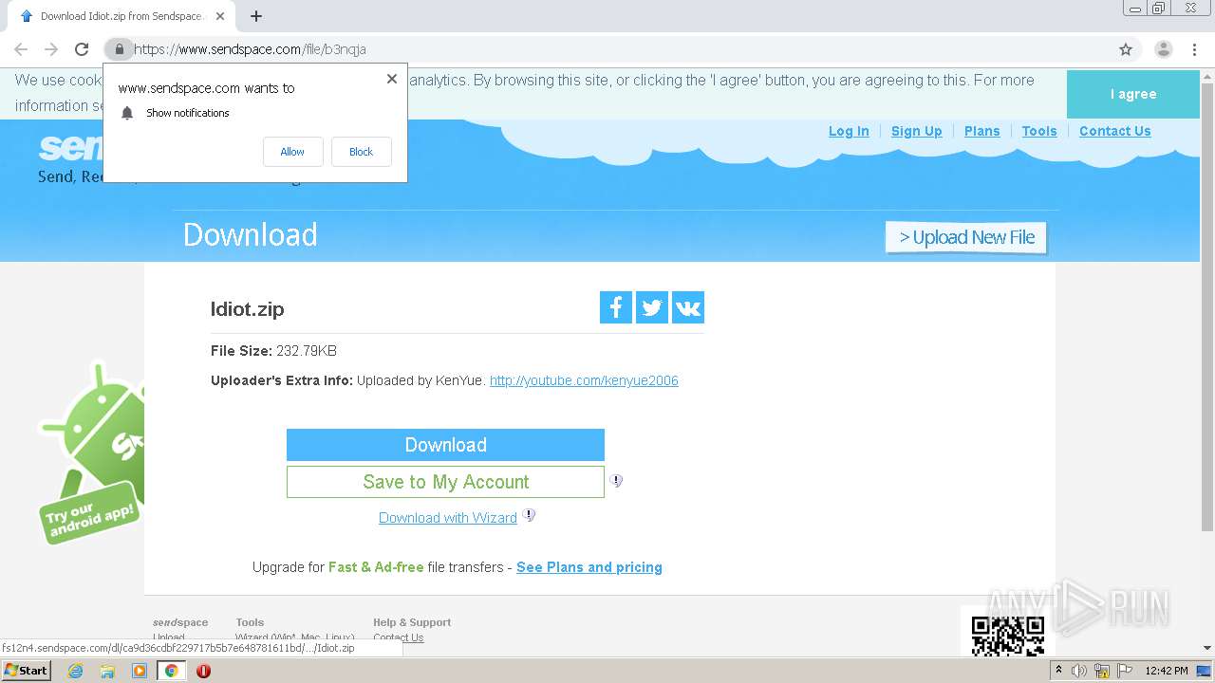Viewport: 1215px width, 683px height.
Task: Show hidden system tray icons
Action: pos(1058,671)
